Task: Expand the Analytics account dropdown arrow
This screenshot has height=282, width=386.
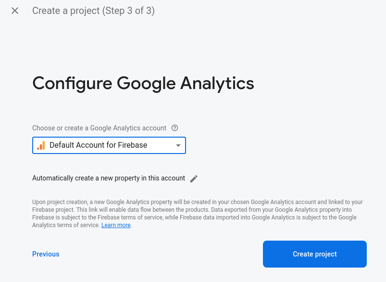Action: [x=178, y=145]
